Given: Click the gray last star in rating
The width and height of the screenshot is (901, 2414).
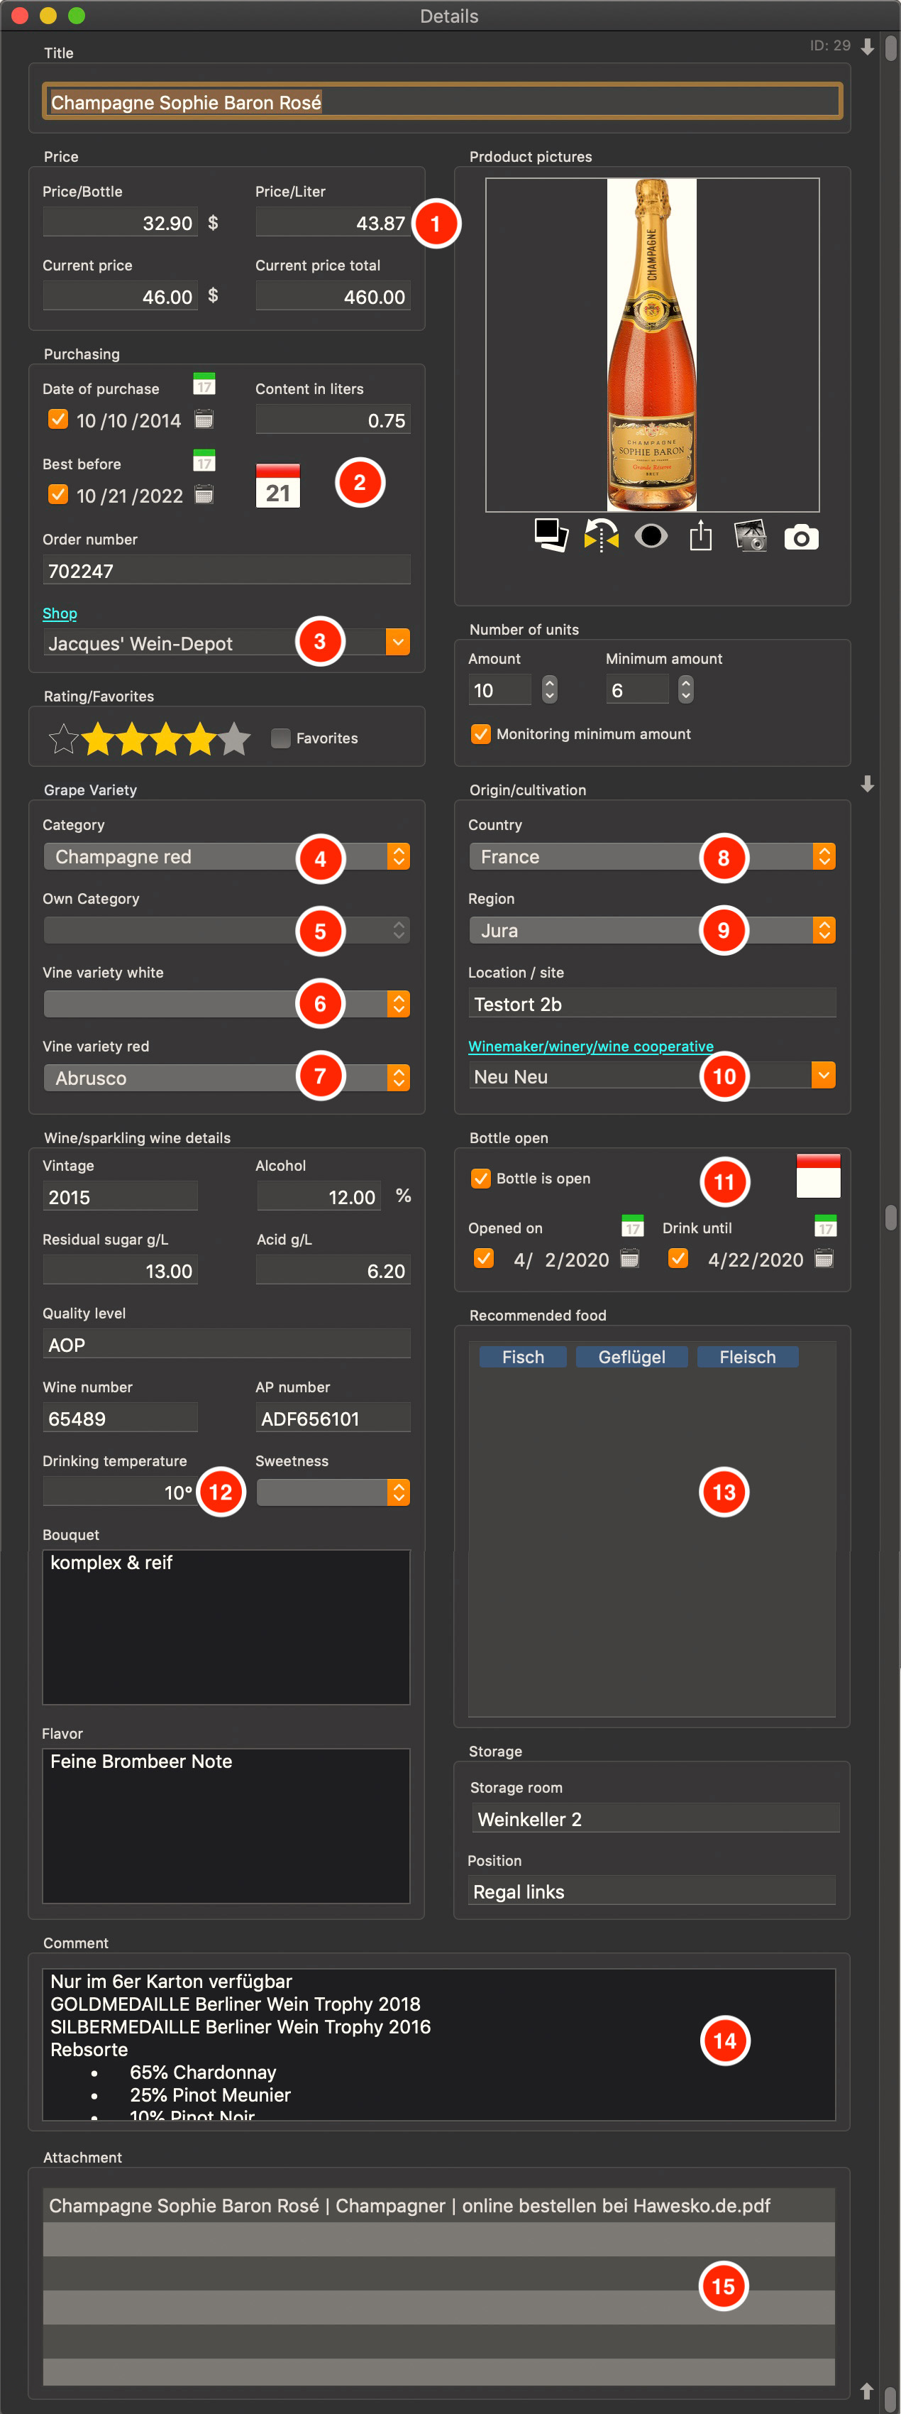Looking at the screenshot, I should [234, 738].
